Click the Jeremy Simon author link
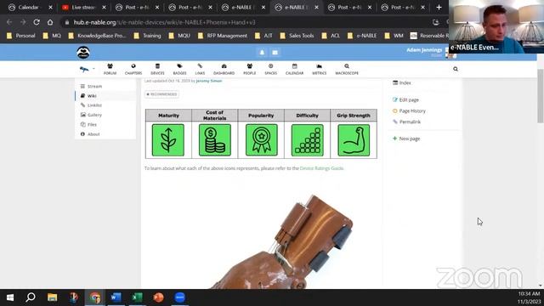 pyautogui.click(x=209, y=81)
